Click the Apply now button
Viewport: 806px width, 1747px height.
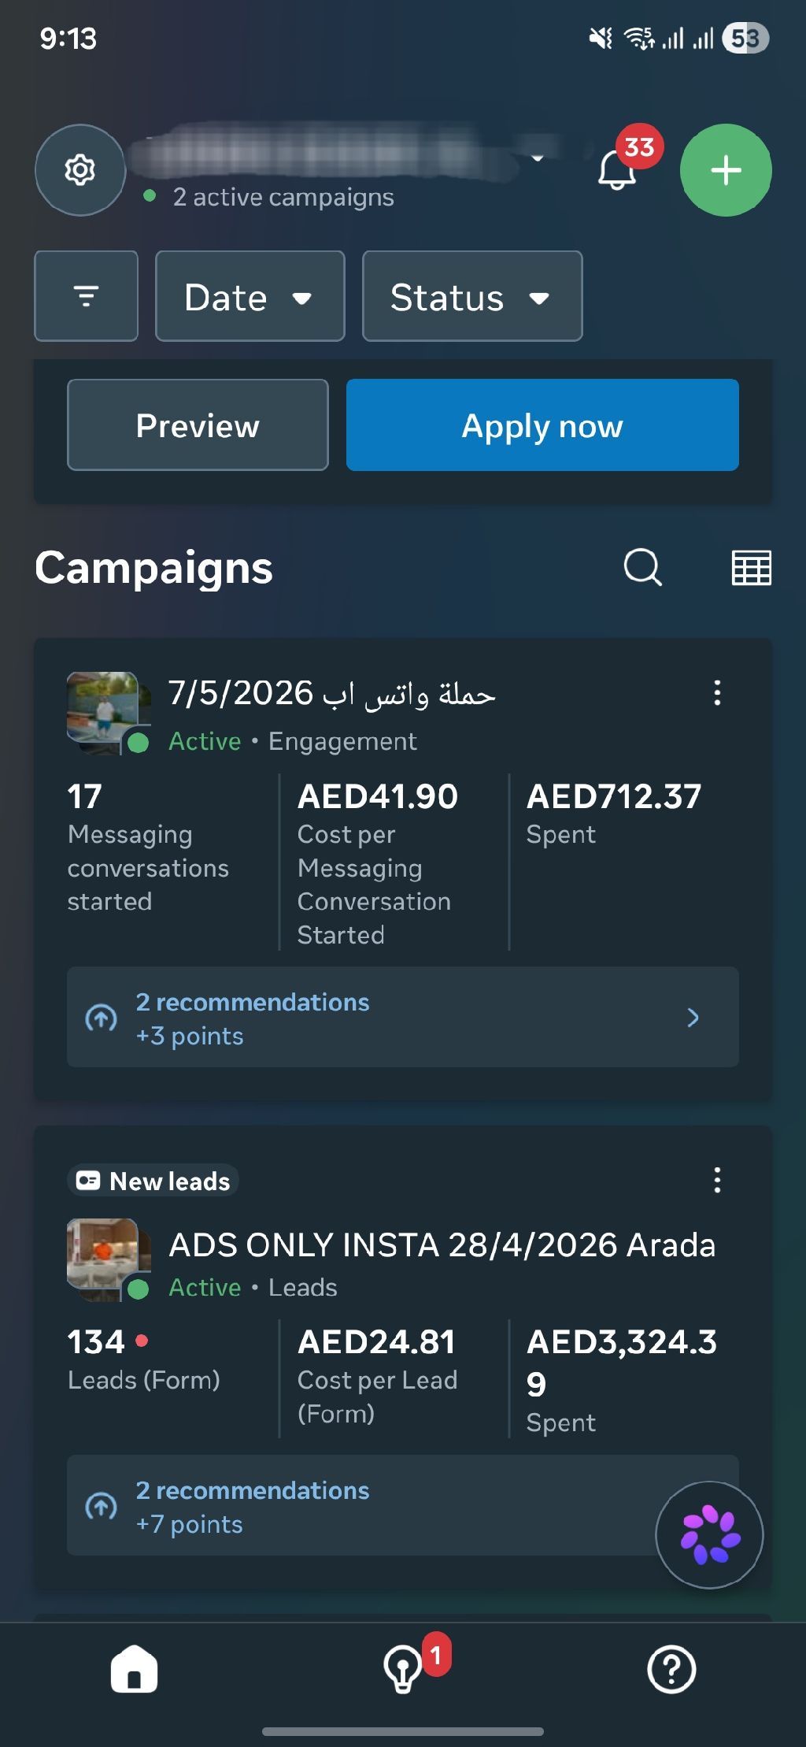[x=542, y=425]
